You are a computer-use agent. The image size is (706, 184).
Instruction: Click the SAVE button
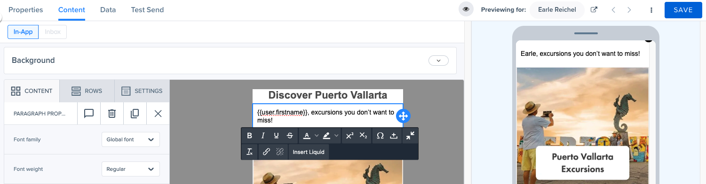pyautogui.click(x=683, y=10)
